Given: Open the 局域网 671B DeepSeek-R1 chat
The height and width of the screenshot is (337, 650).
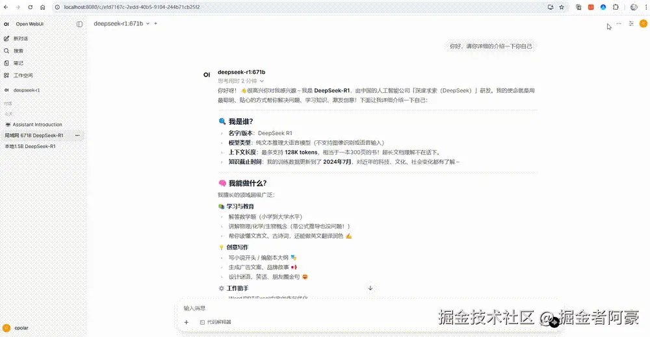Looking at the screenshot, I should [x=34, y=135].
